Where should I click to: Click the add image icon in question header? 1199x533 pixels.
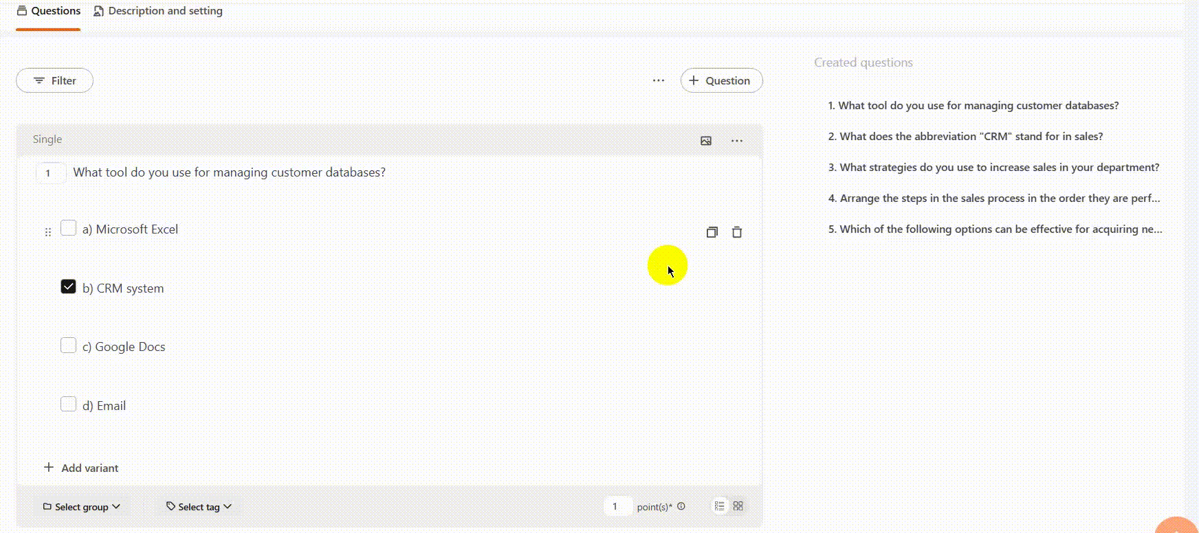click(x=706, y=141)
